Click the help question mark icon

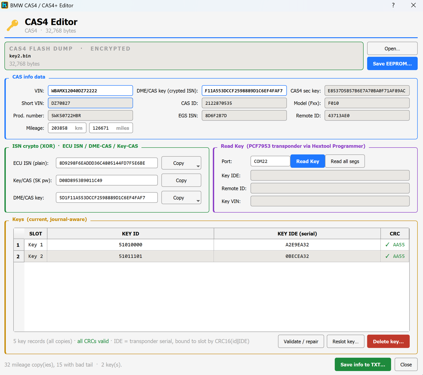click(393, 5)
